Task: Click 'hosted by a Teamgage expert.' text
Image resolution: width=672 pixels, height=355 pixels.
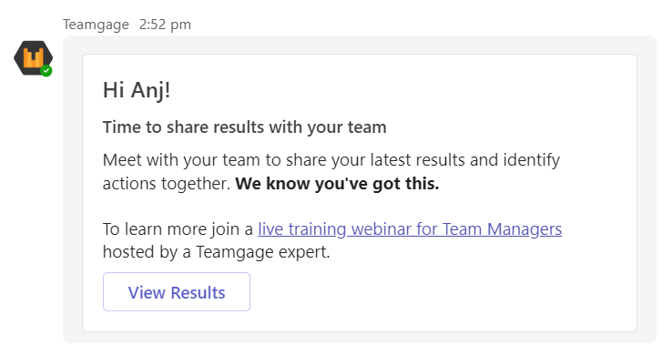Action: tap(217, 252)
